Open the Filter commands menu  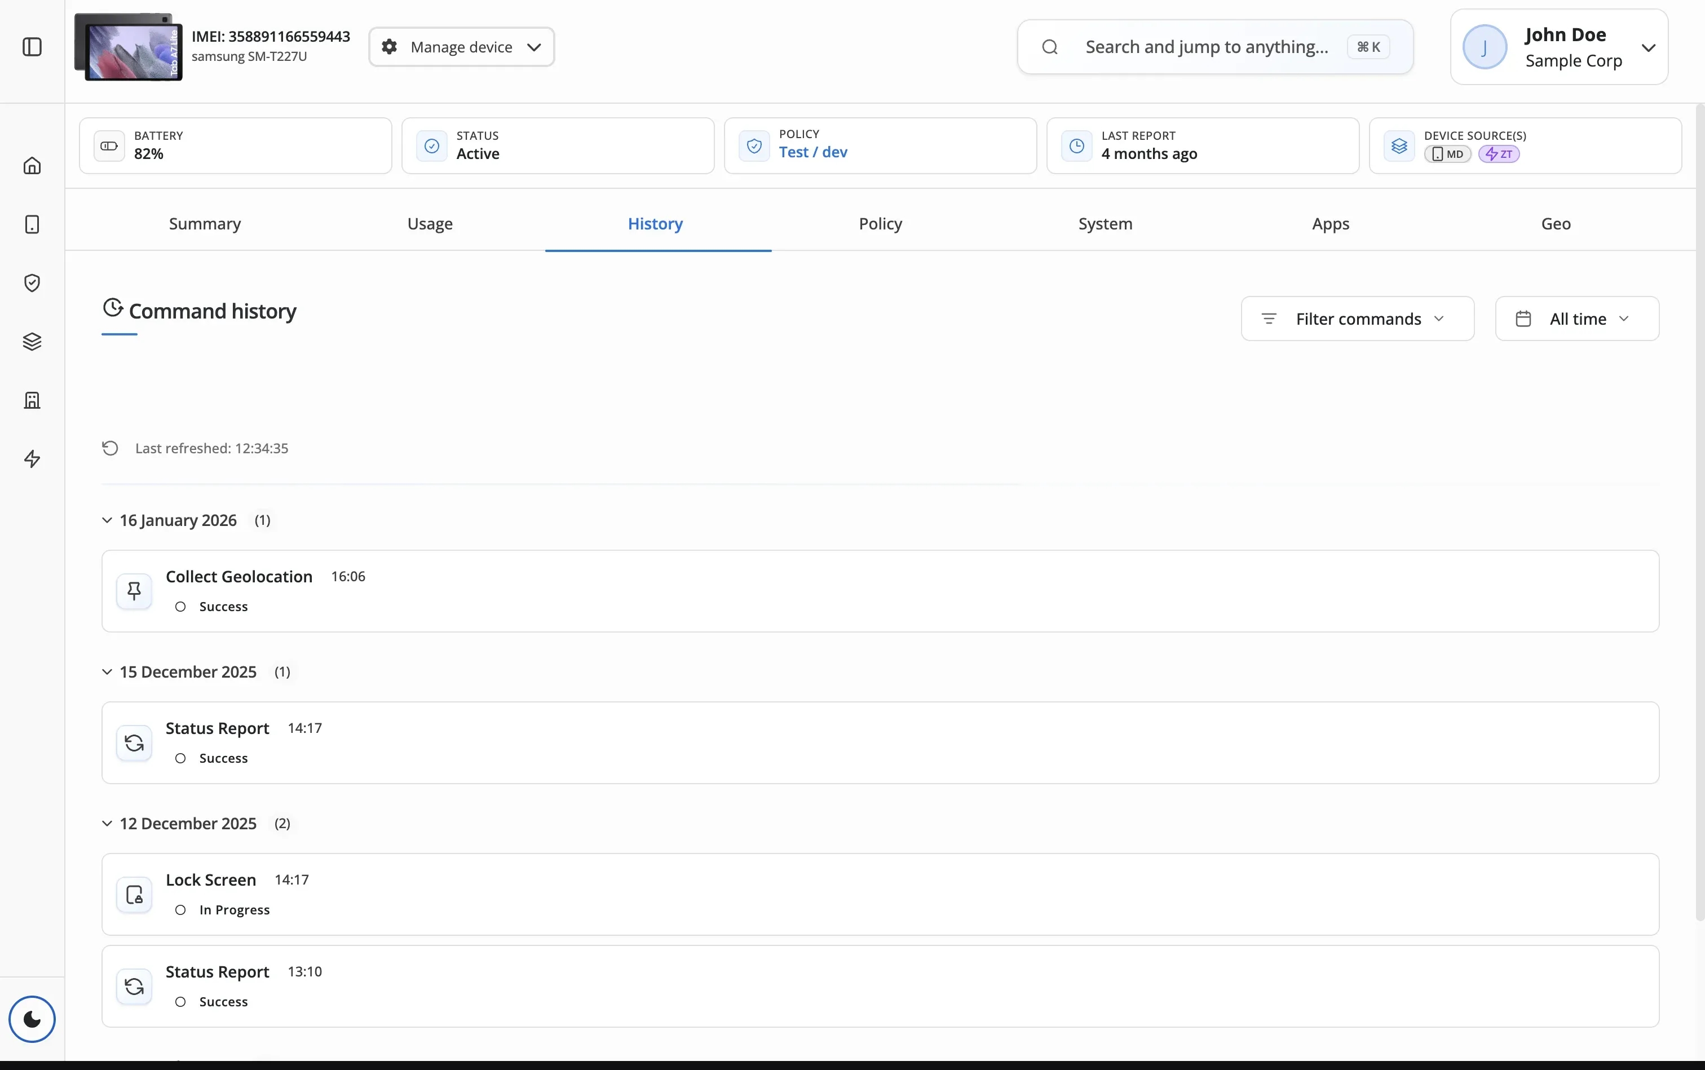pos(1357,319)
